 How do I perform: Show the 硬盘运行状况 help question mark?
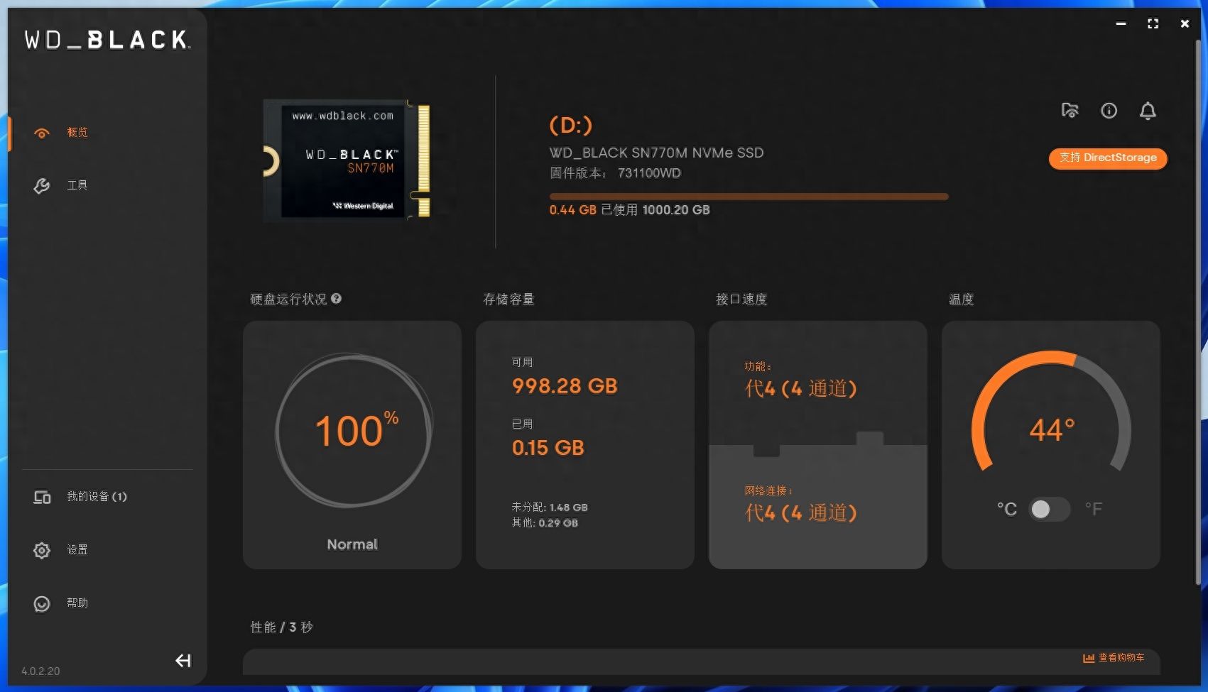click(337, 299)
